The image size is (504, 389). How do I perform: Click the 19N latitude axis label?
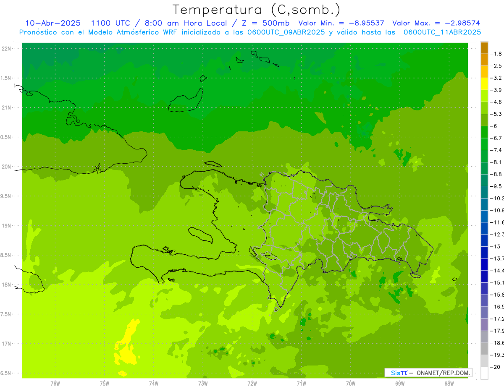[x=6, y=226]
